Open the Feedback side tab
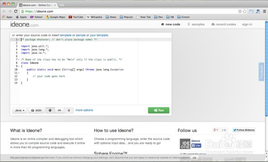The height and width of the screenshot is (162, 268). (261, 72)
